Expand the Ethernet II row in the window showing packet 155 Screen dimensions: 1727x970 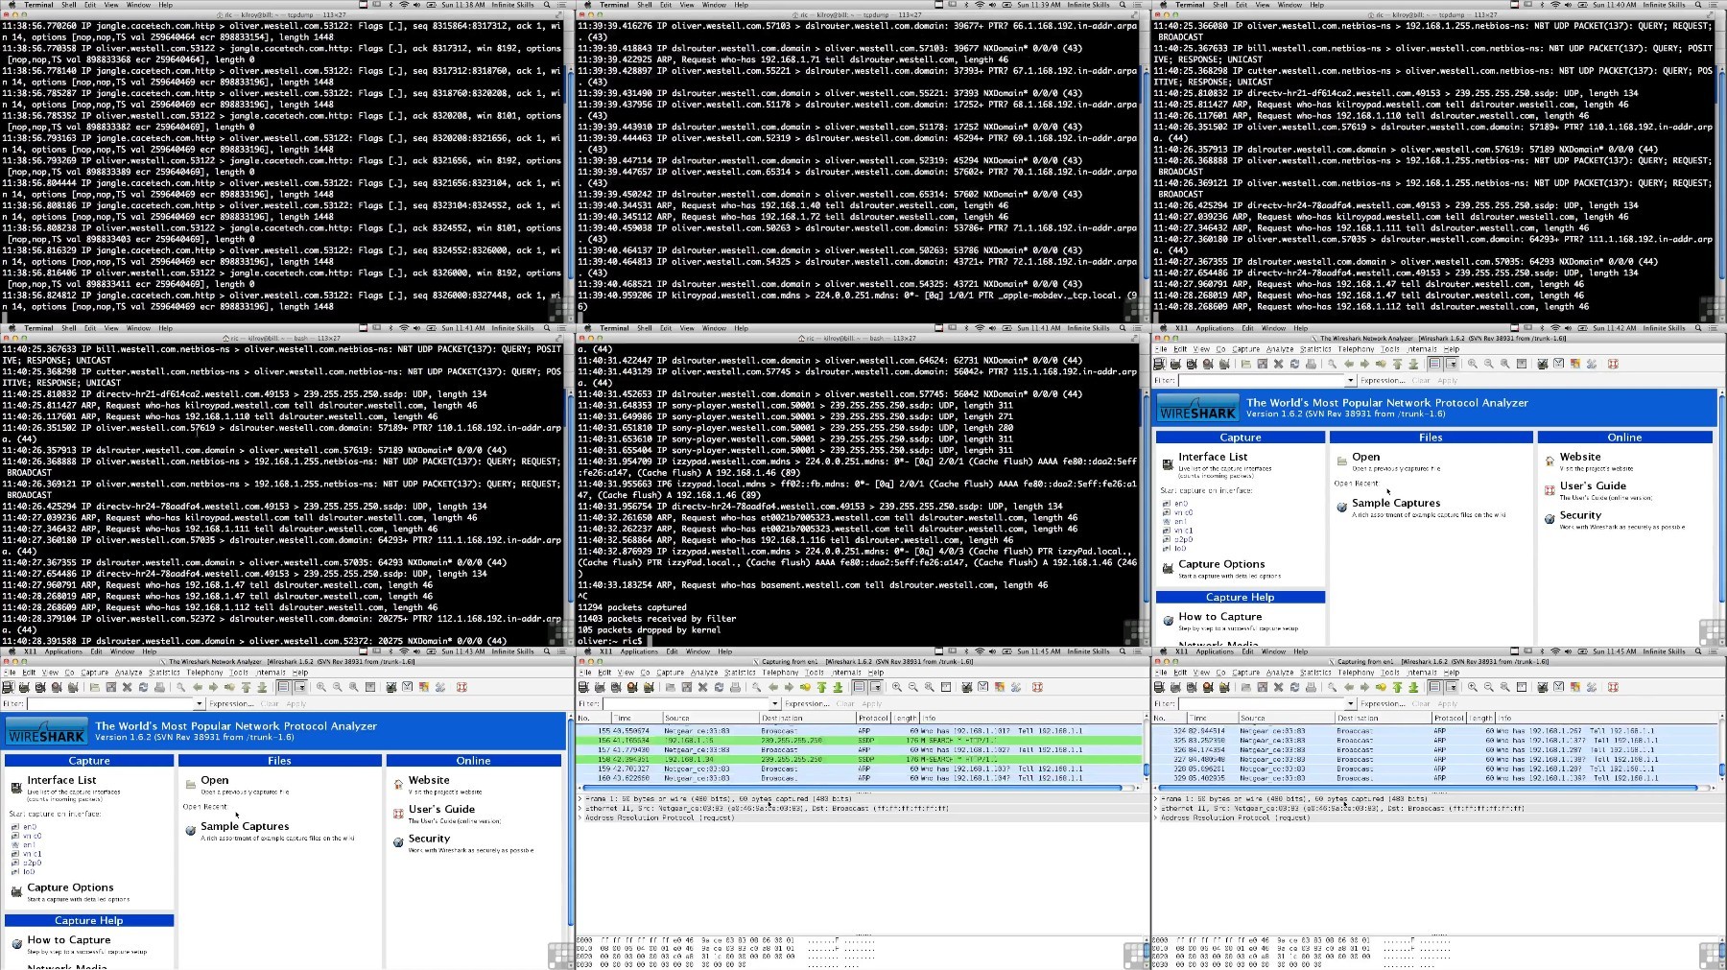(x=580, y=808)
